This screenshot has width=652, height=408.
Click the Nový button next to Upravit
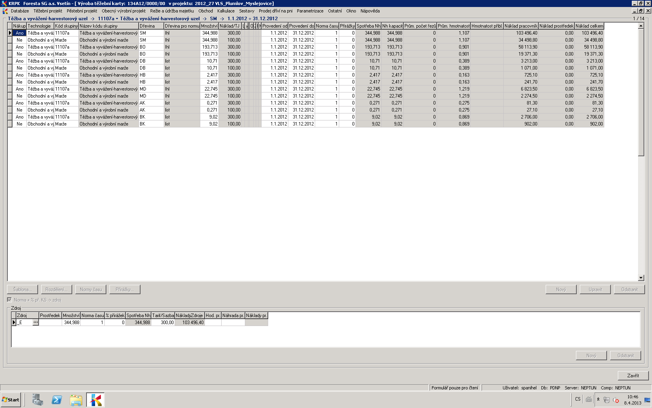coord(561,289)
